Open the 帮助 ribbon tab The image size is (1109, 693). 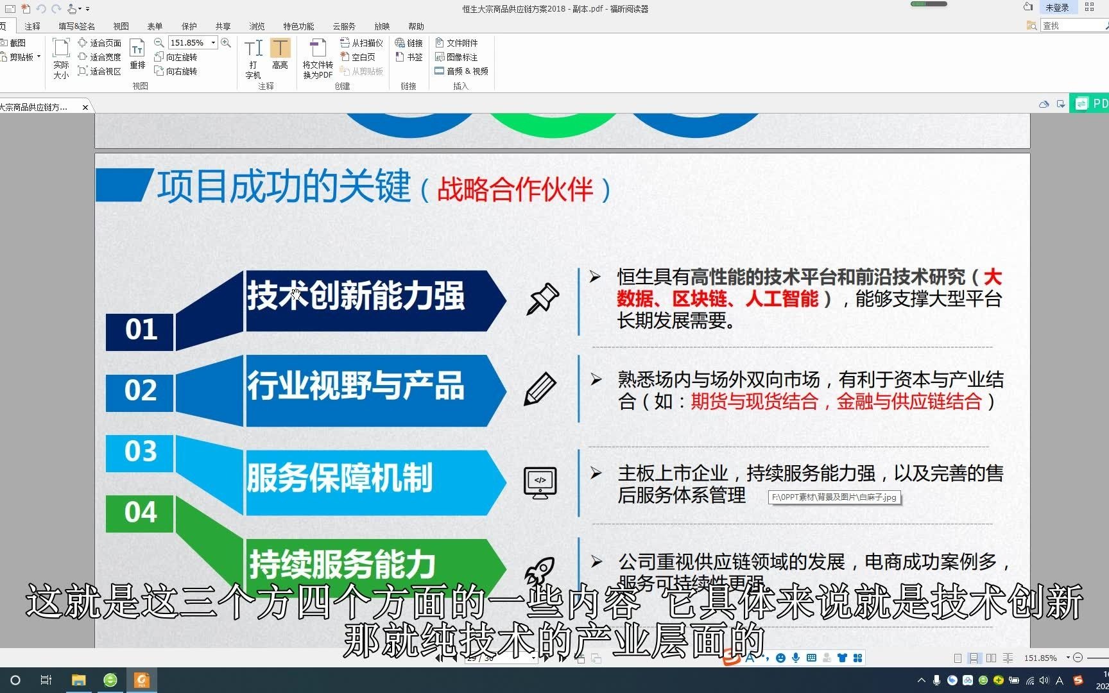(416, 26)
